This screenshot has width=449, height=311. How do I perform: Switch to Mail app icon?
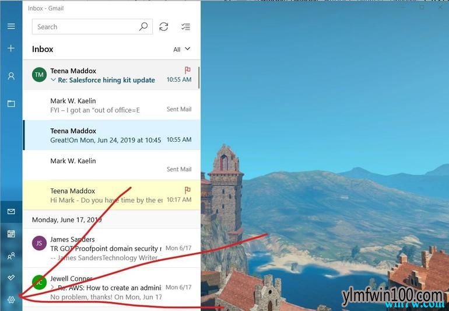(11, 212)
